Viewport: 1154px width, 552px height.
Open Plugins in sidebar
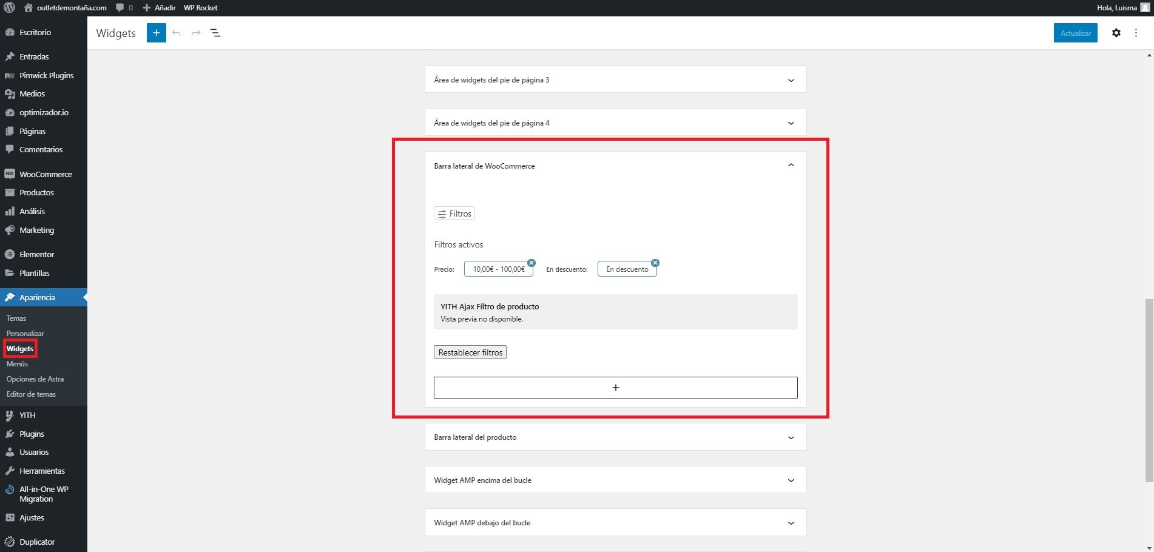pyautogui.click(x=32, y=434)
